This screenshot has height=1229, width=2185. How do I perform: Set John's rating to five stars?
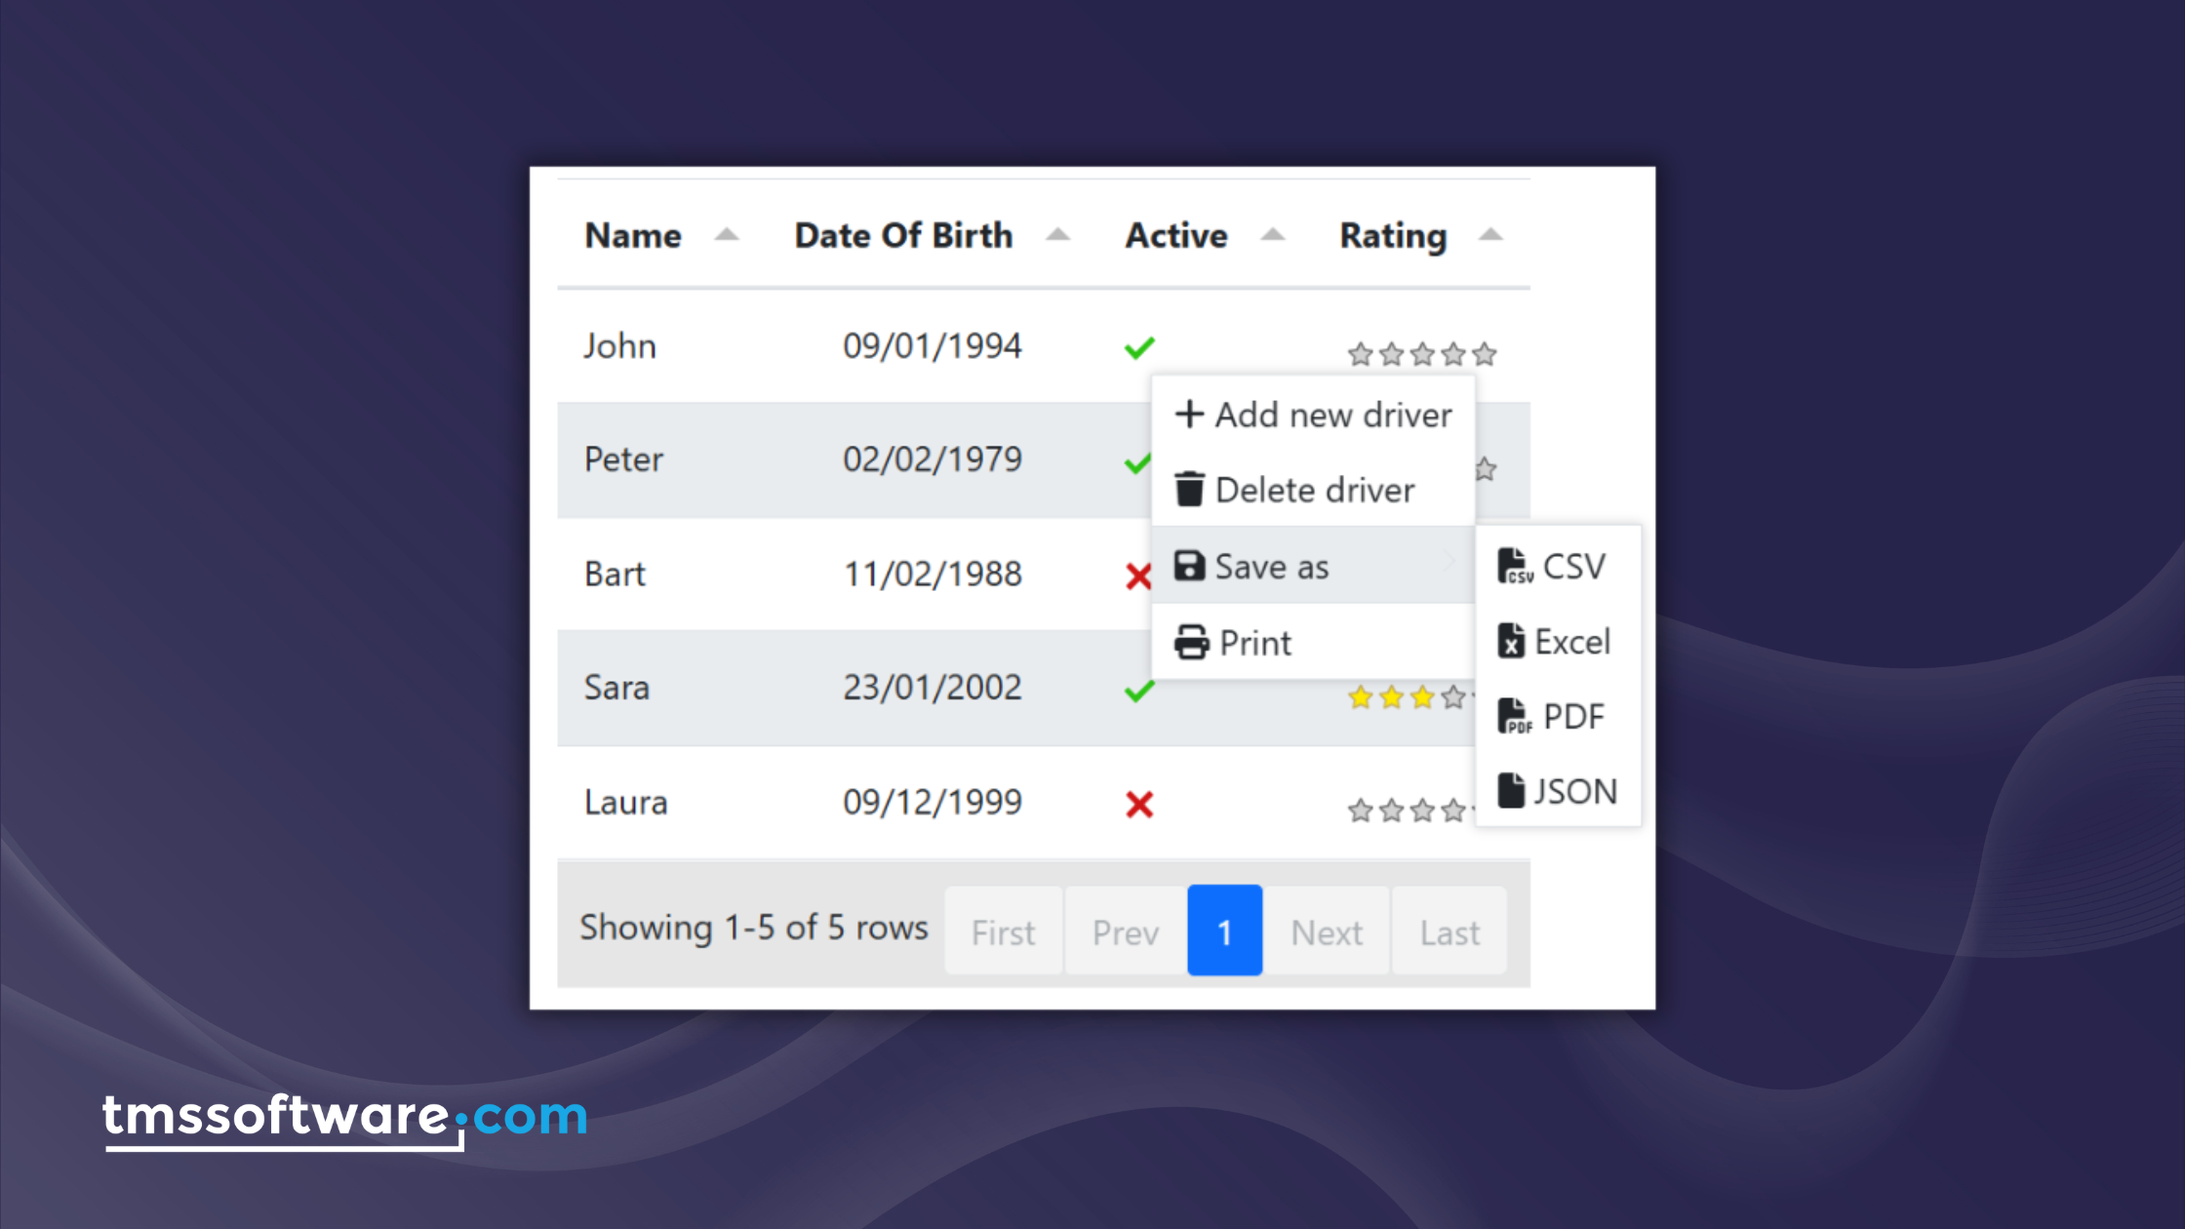click(1485, 354)
